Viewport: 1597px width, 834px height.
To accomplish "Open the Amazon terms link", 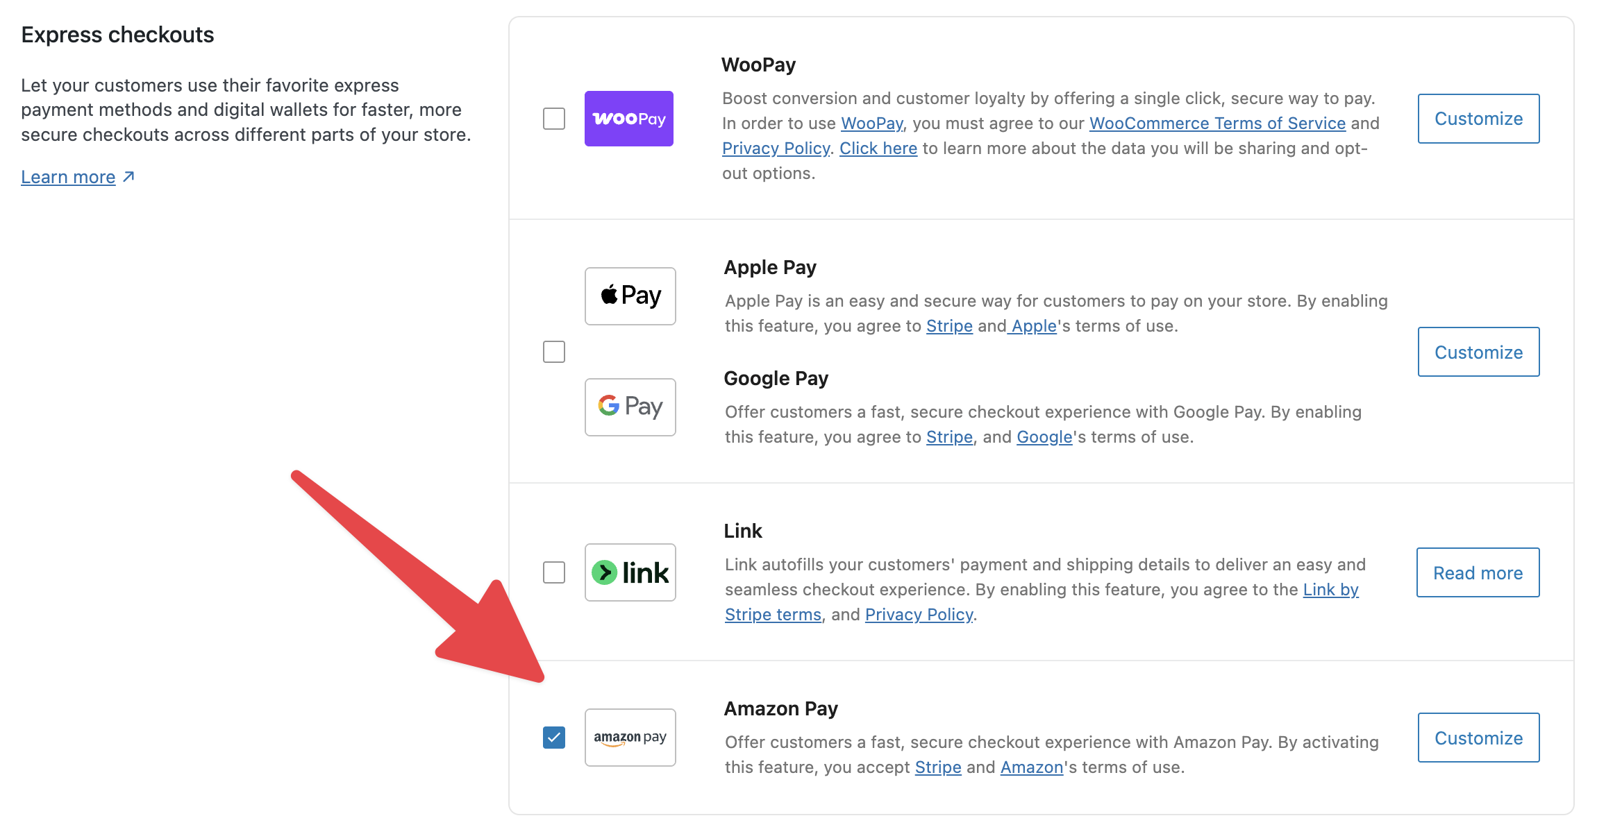I will [x=1031, y=767].
